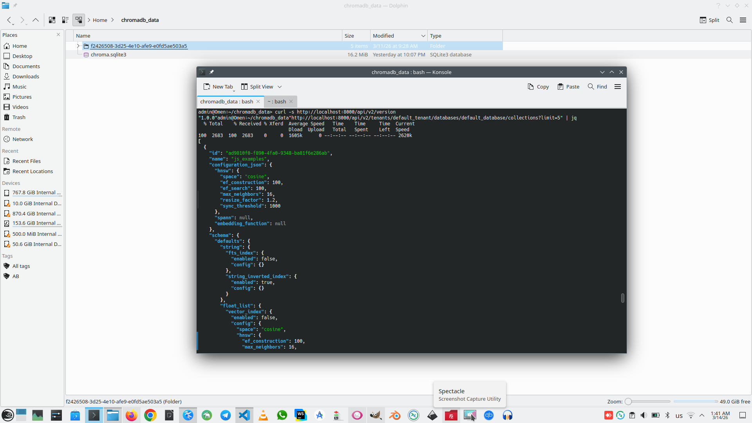Toggle Konsole window pin (keep above)
This screenshot has height=423, width=752.
(211, 72)
